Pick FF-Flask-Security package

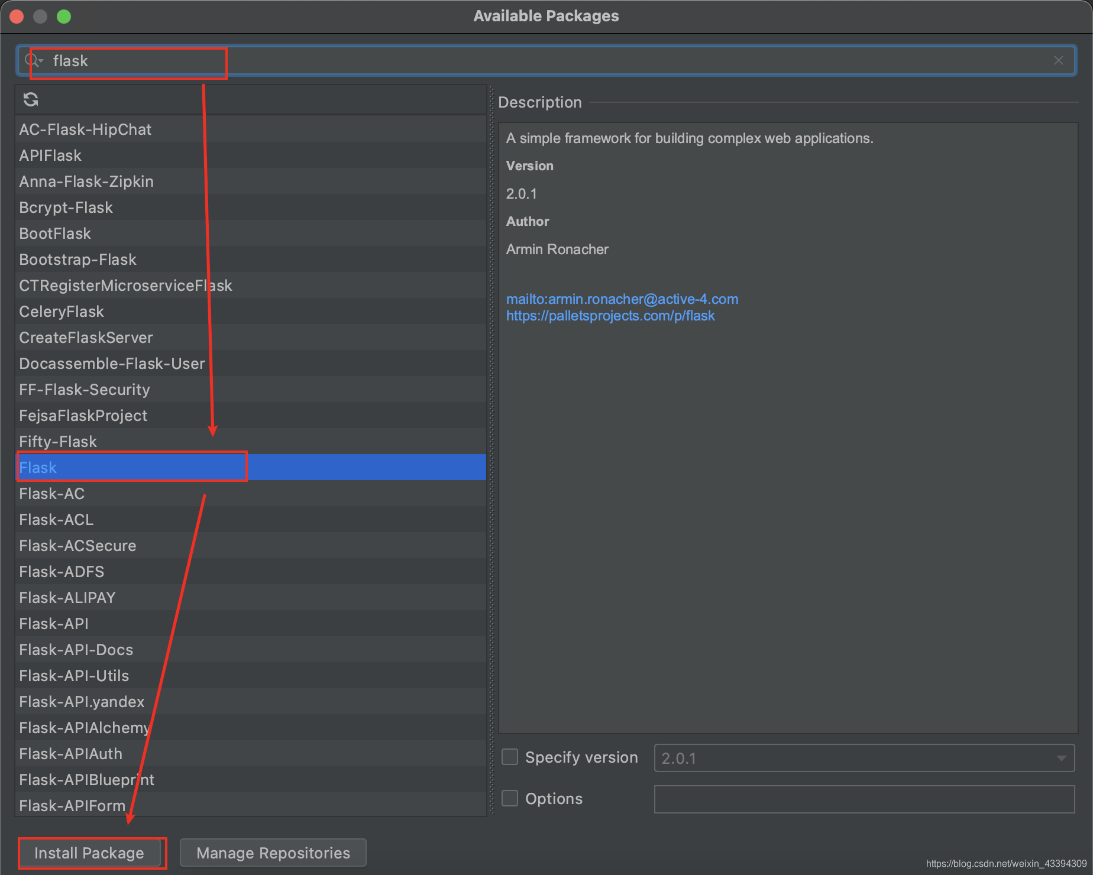click(x=251, y=389)
